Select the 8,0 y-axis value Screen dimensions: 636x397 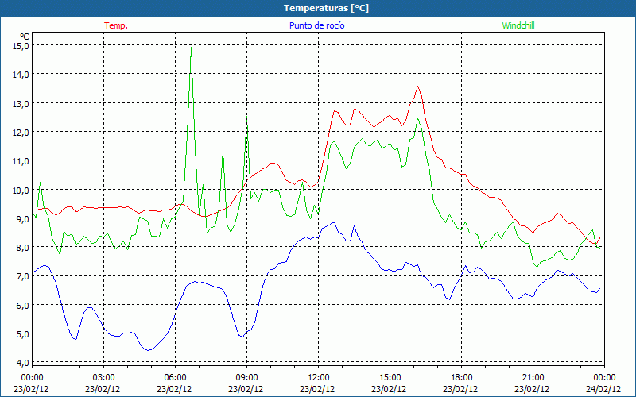23,248
